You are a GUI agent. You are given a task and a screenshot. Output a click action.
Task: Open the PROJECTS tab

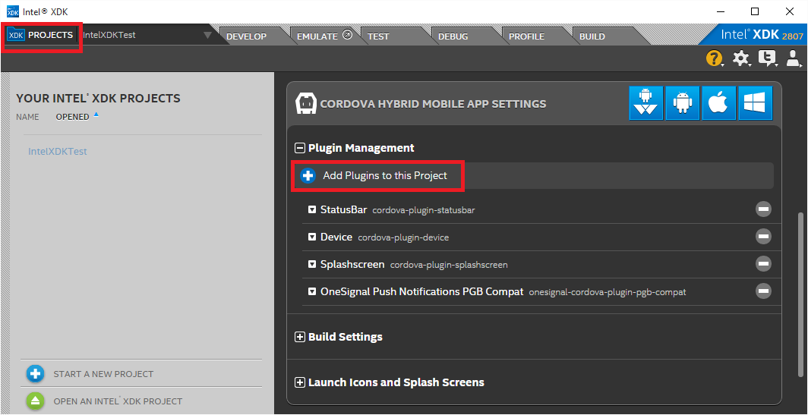point(41,36)
